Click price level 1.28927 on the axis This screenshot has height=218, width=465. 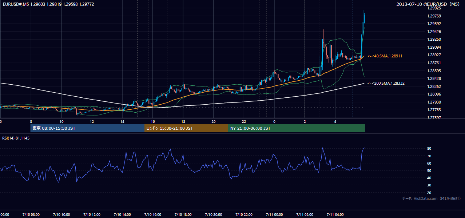[x=434, y=55]
